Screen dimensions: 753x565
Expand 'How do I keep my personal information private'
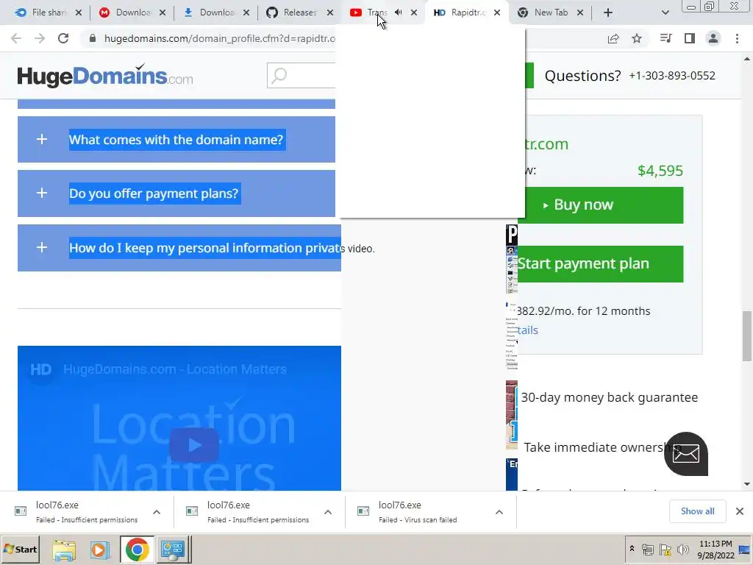(179, 247)
